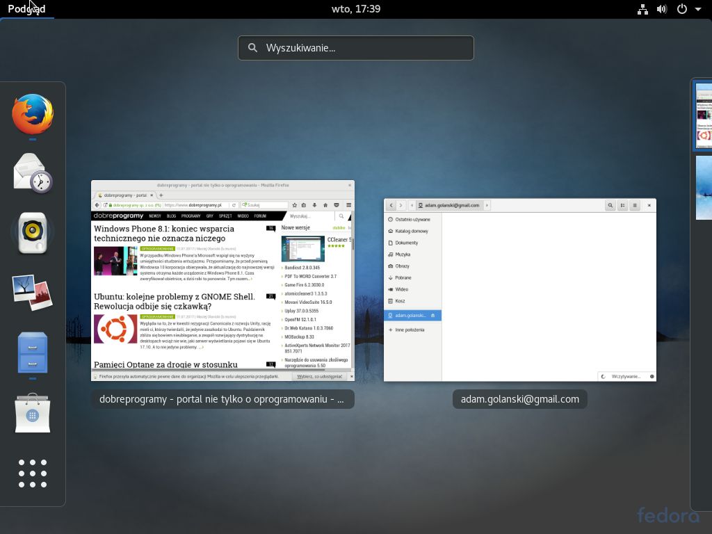Click the search icon in Files toolbar

[x=610, y=205]
